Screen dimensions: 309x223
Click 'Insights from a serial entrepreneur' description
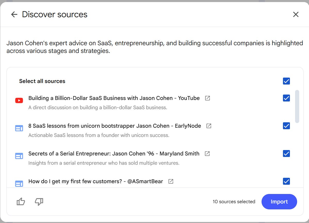104,163
